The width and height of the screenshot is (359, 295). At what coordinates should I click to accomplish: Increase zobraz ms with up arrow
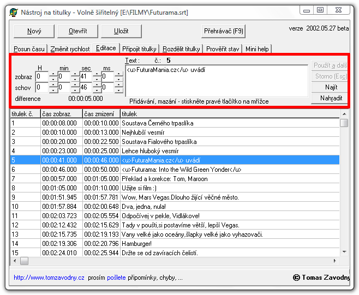[118, 74]
